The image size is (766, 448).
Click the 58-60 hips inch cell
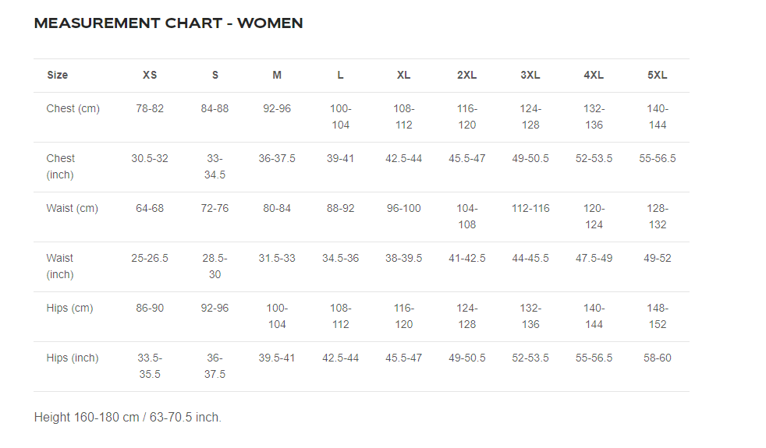click(657, 358)
